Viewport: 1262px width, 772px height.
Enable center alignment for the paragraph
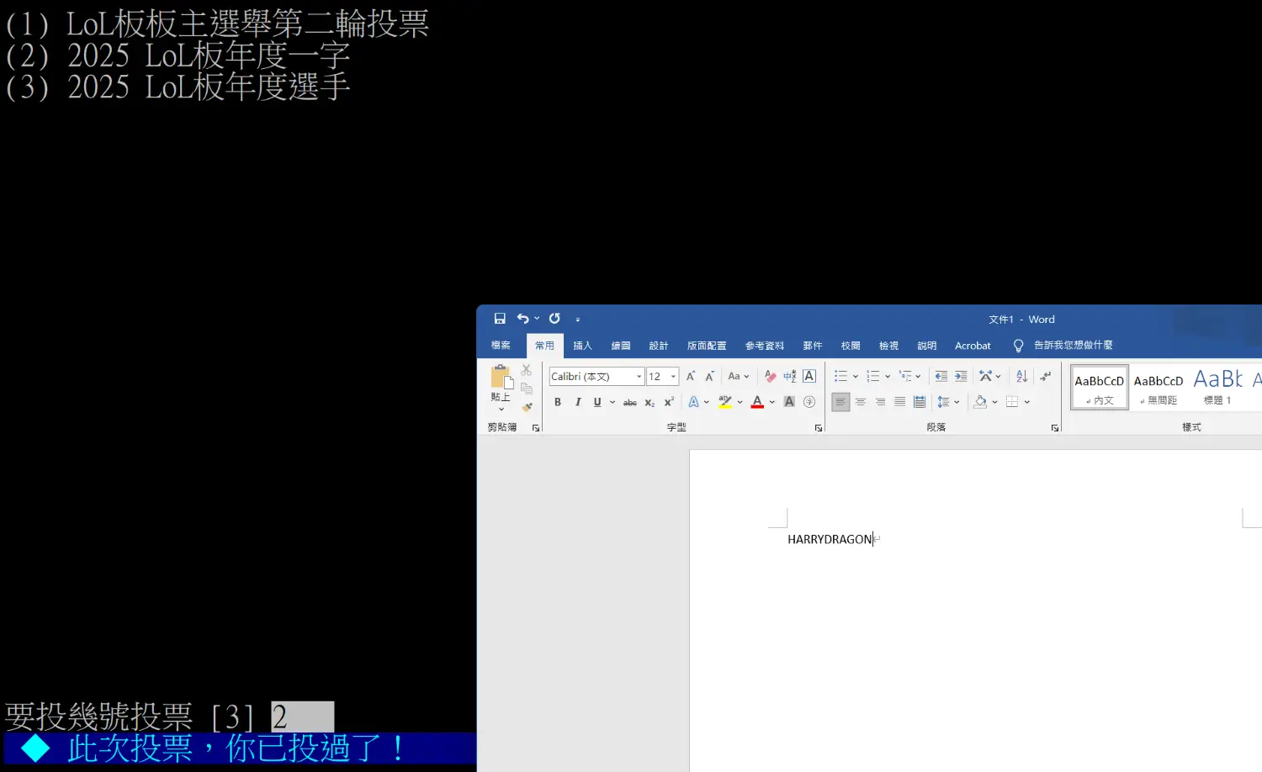(860, 403)
